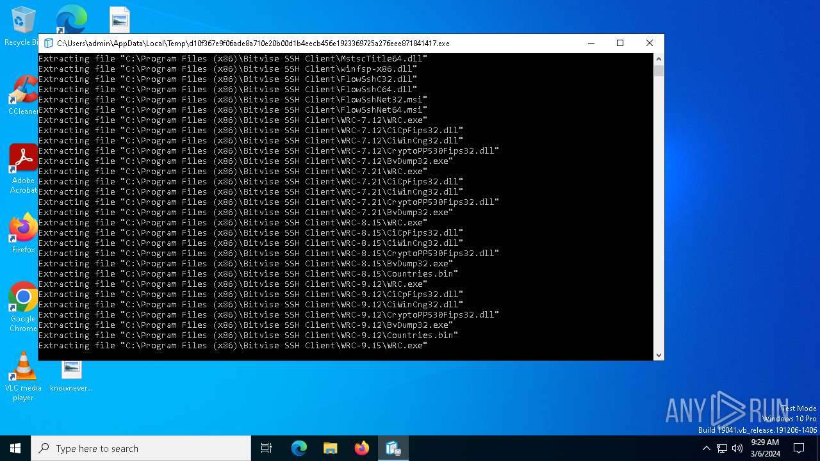
Task: Click the line extracting WRC-7.21\CiWinCng32.dll
Action: click(250, 192)
